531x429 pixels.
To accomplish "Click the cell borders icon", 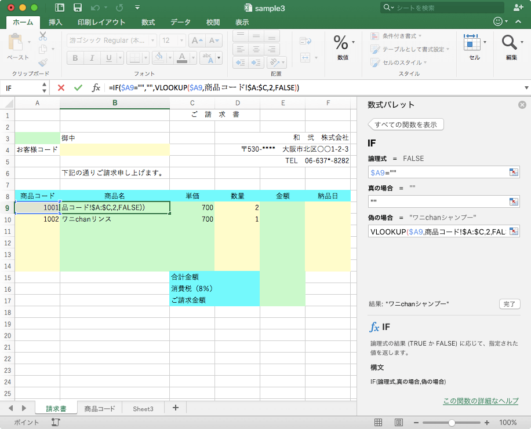I will pos(135,58).
